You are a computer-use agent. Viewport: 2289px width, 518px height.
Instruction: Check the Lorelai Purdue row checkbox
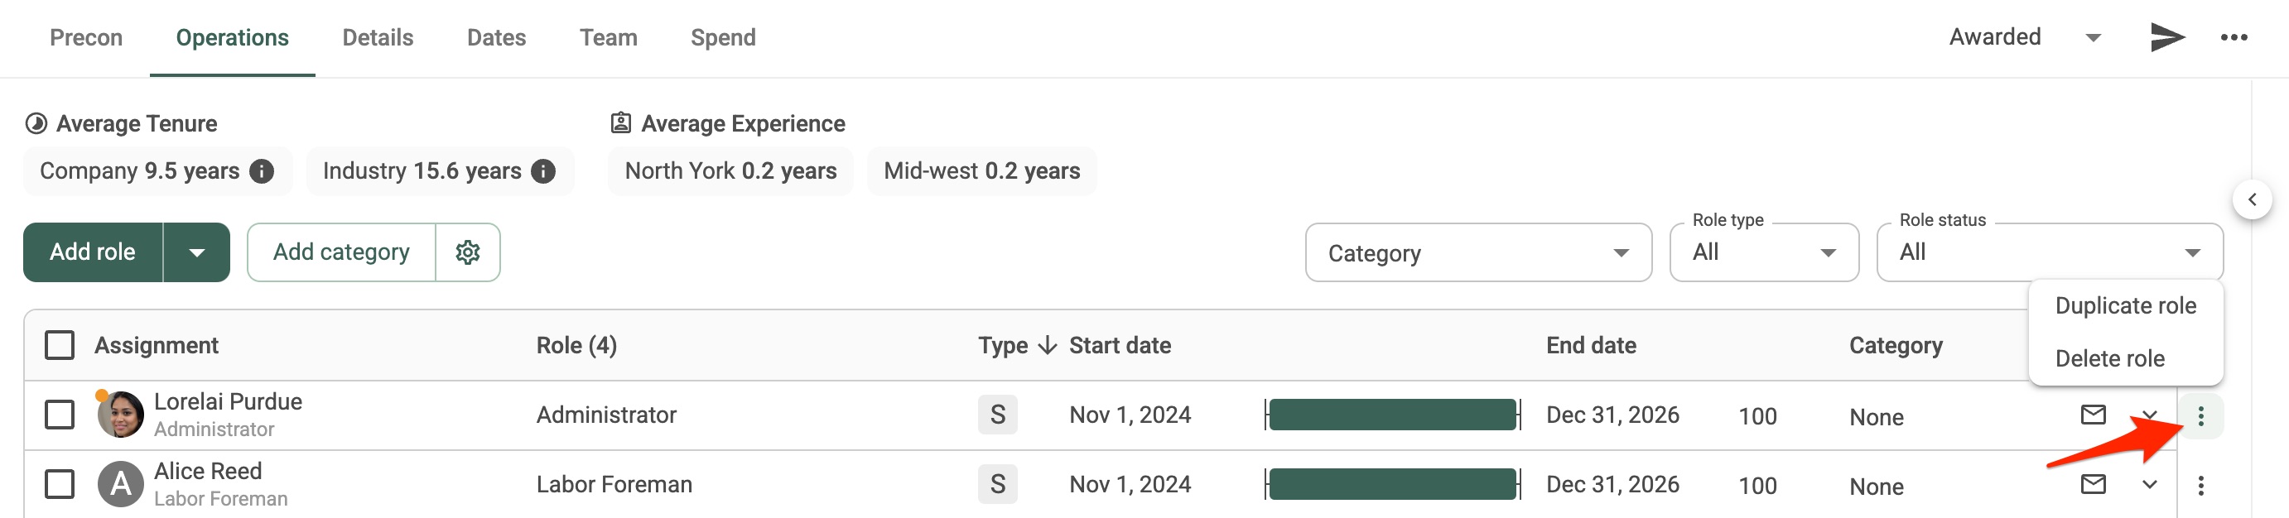tap(60, 415)
